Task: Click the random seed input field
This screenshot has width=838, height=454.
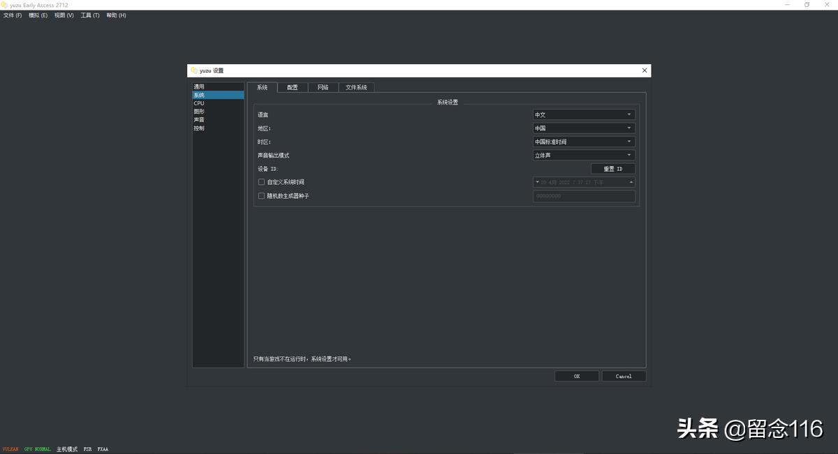Action: 584,196
